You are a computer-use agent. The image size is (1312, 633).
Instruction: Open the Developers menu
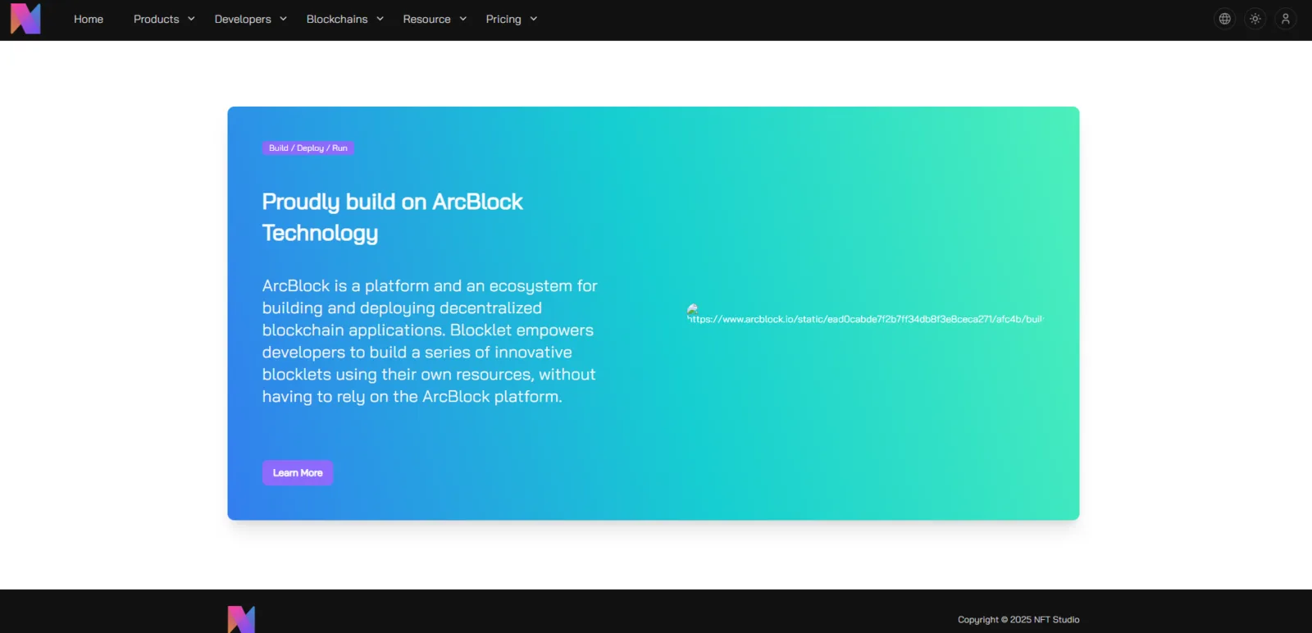[243, 19]
